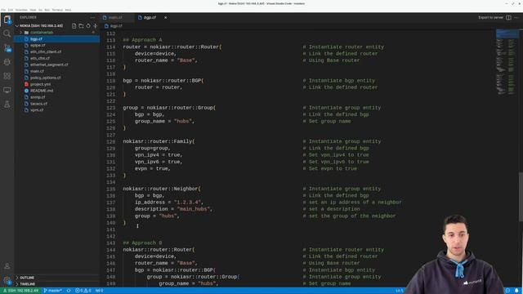
Task: Open ethernet_segment.cf from explorer
Action: pyautogui.click(x=49, y=65)
